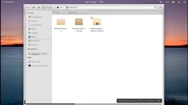Open a new tab with plus button

54,12
